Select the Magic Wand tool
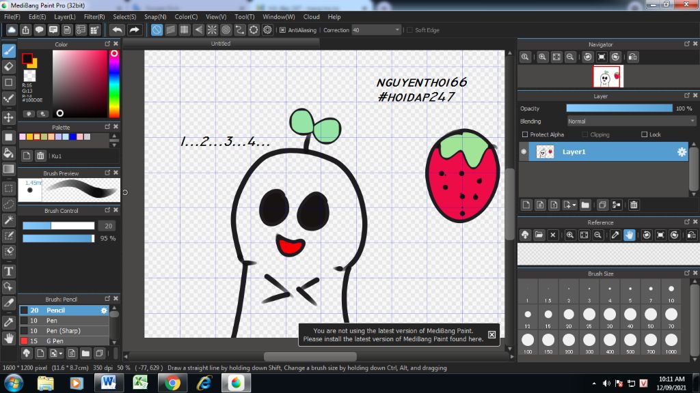Viewport: 700px width, 393px height. (8, 220)
